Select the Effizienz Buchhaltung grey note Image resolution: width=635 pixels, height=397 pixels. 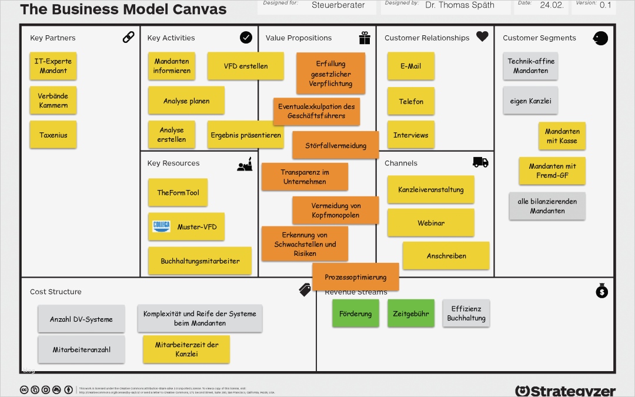click(x=466, y=313)
